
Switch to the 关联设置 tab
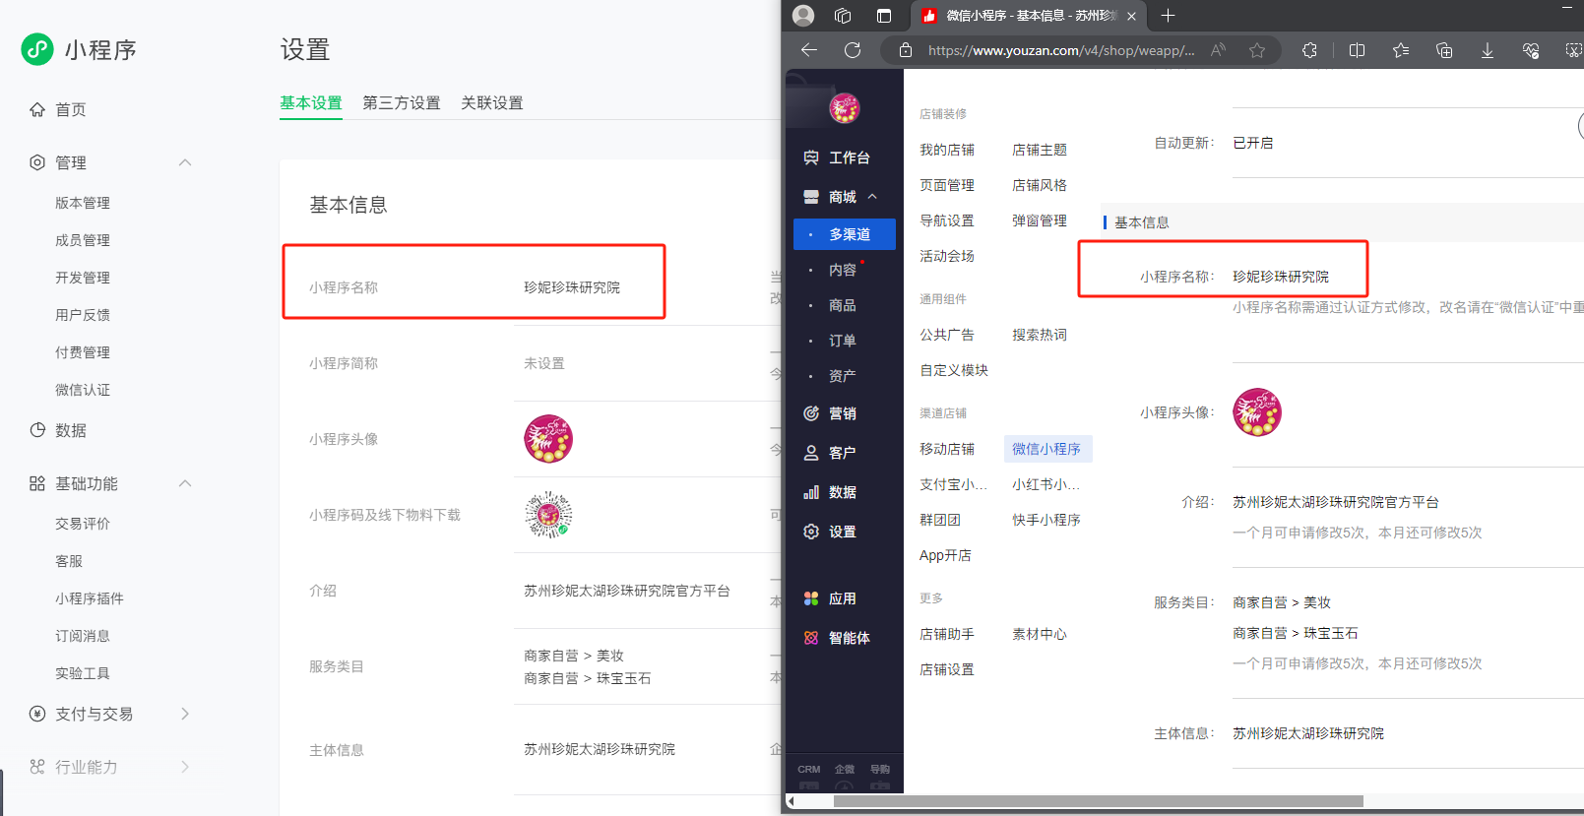pyautogui.click(x=492, y=103)
